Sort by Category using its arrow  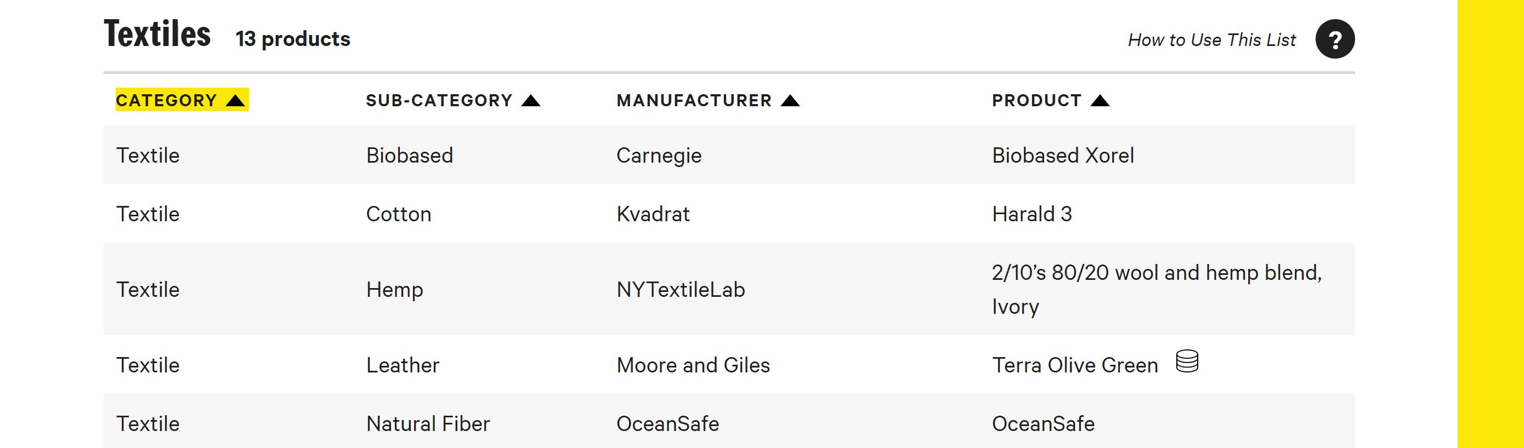(235, 100)
